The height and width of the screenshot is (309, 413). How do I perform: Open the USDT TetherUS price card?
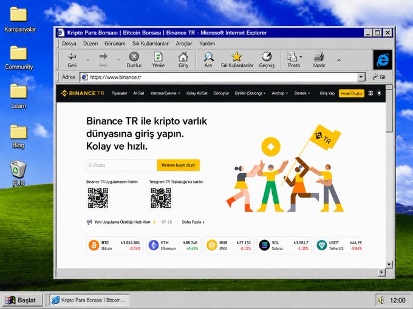pyautogui.click(x=339, y=245)
